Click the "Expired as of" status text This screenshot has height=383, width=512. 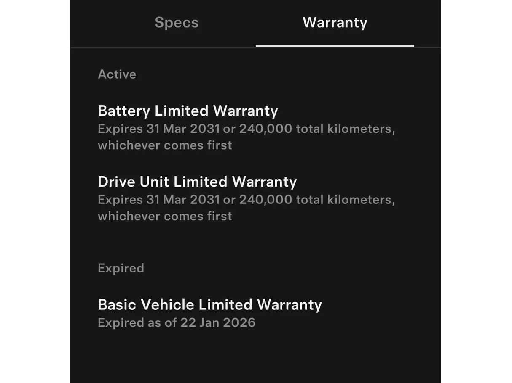[137, 322]
